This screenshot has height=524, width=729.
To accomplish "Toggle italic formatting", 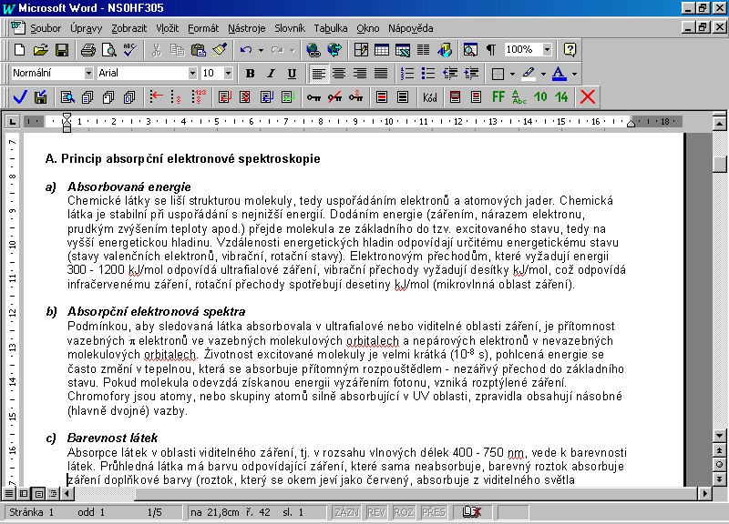I will [271, 73].
